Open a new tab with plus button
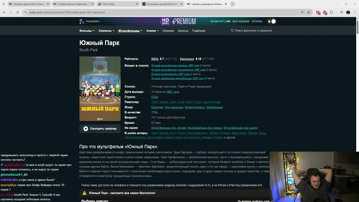This screenshot has height=202, width=359. (233, 4)
